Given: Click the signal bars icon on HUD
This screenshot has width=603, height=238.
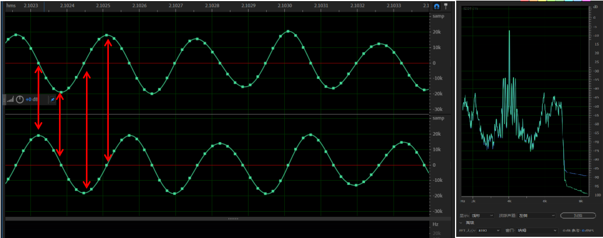Looking at the screenshot, I should [x=11, y=99].
